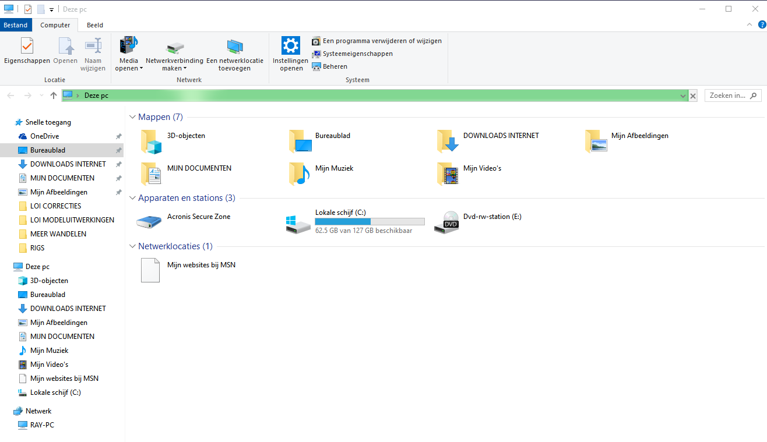Image resolution: width=767 pixels, height=442 pixels.
Task: Open the address bar history dropdown
Action: (x=682, y=96)
